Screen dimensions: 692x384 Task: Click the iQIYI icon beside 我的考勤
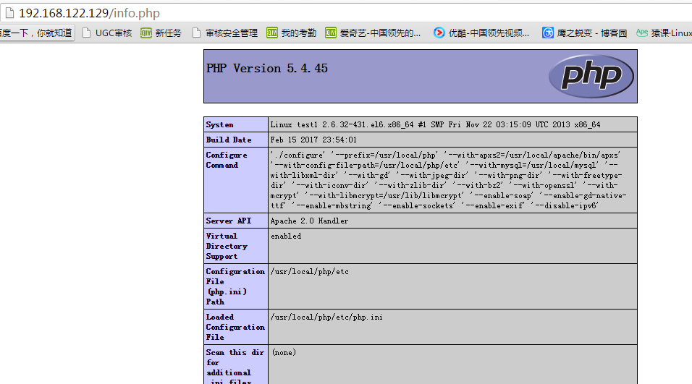click(x=272, y=33)
